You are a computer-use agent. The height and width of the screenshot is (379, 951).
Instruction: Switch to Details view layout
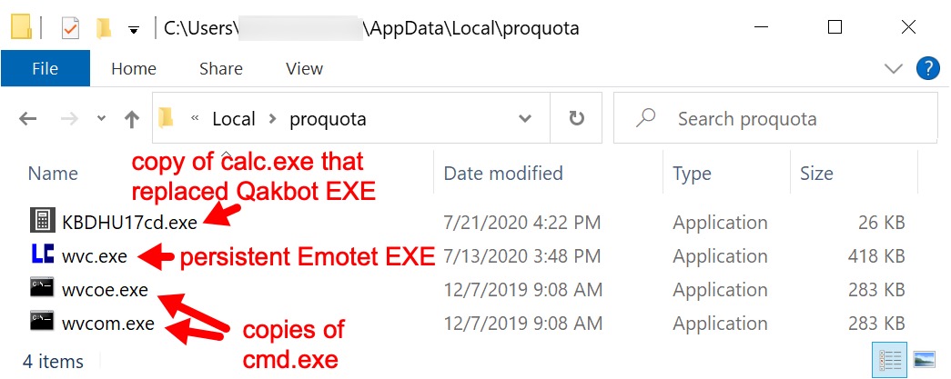pos(889,360)
